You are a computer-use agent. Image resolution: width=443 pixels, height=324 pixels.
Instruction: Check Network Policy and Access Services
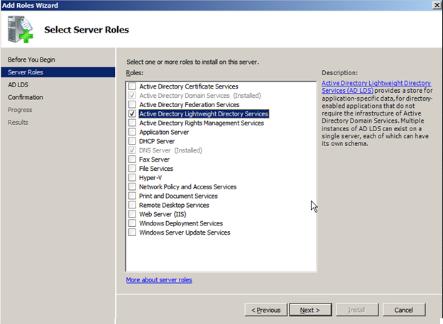[x=132, y=186]
